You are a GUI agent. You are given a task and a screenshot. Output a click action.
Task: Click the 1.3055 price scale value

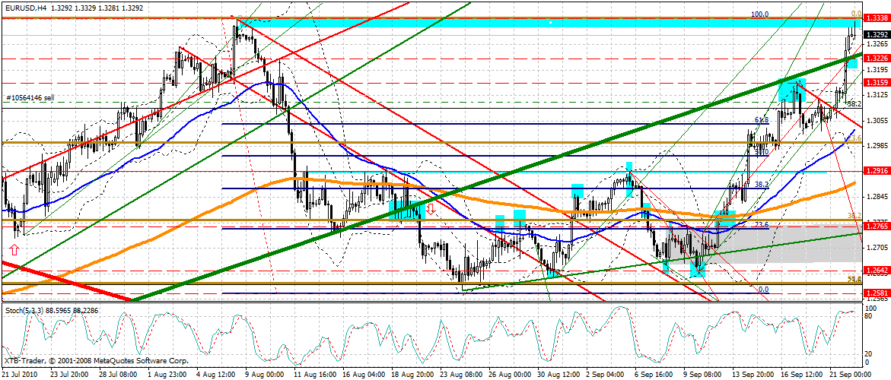click(x=876, y=120)
